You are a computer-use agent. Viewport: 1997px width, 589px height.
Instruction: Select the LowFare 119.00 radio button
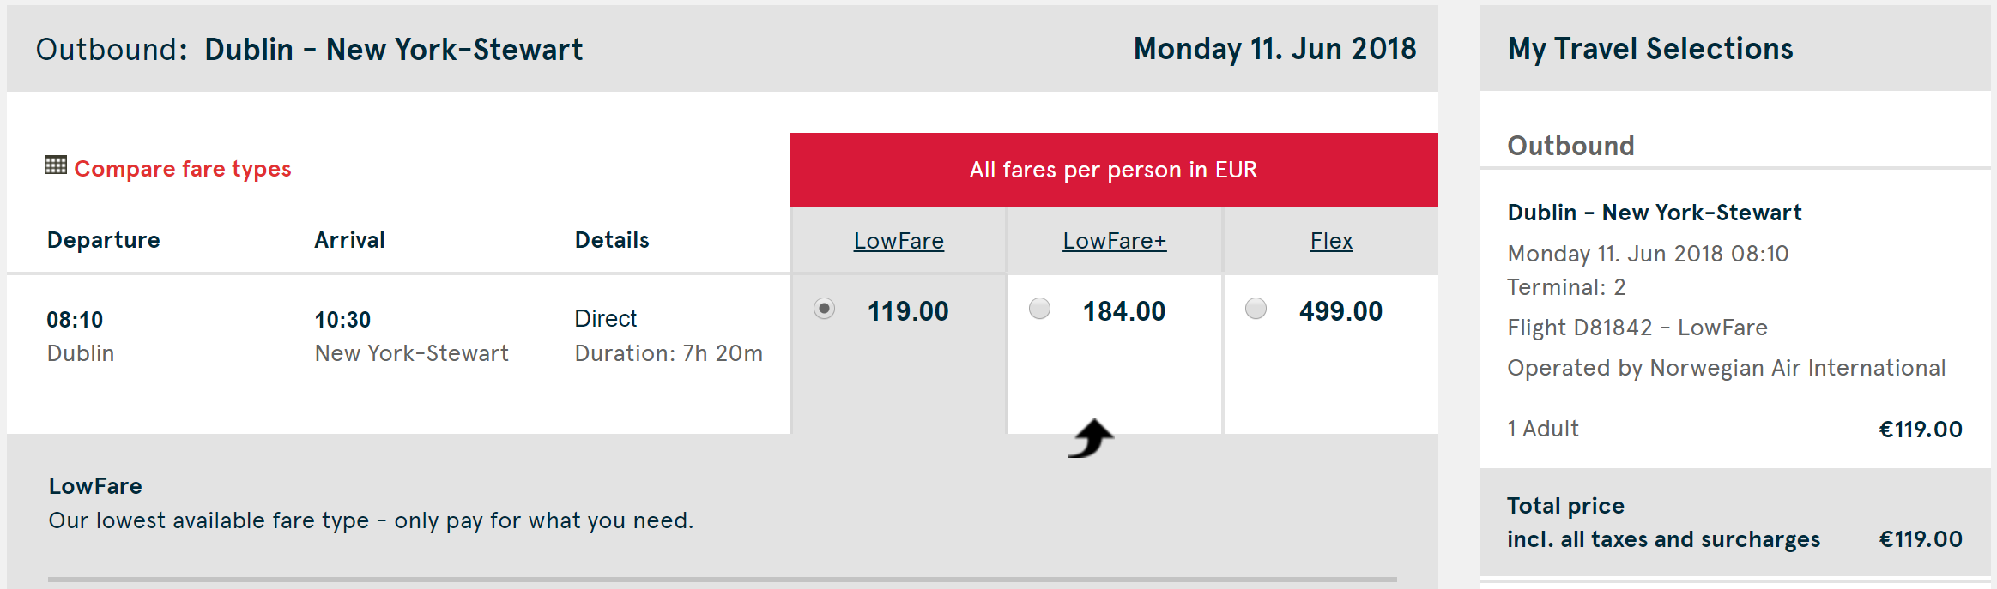coord(824,309)
